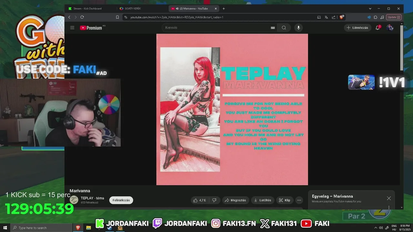This screenshot has width=413, height=232.
Task: Go back in browser history
Action: pyautogui.click(x=69, y=17)
